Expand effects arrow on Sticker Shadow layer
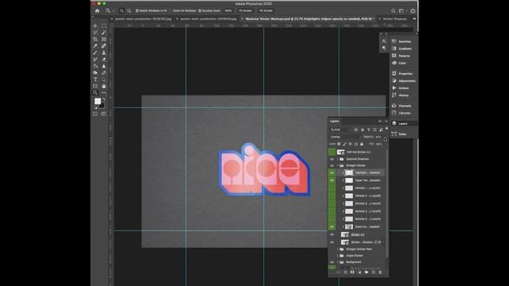The image size is (509, 286). pos(383,242)
